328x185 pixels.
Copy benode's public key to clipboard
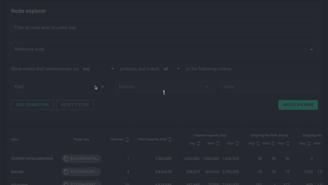(66, 172)
